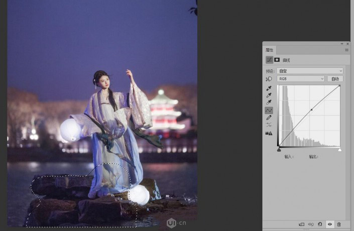This screenshot has height=231, width=354.
Task: Activate the on-image targeted adjustment hand tool
Action: coord(269,79)
